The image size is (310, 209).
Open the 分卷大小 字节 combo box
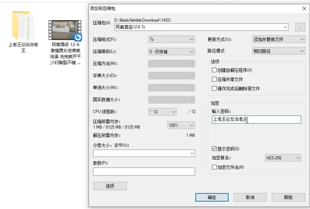(144, 153)
